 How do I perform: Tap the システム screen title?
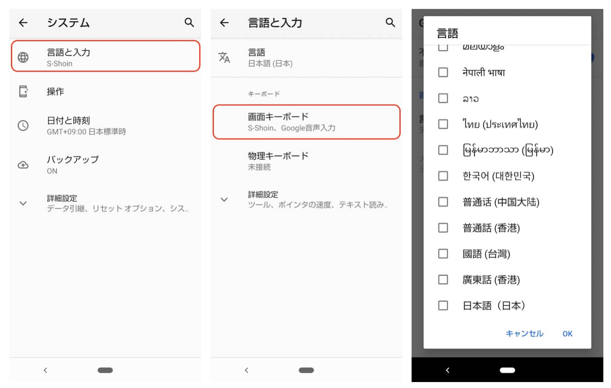coord(68,23)
